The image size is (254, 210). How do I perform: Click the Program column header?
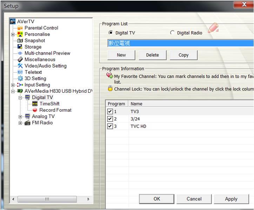pyautogui.click(x=117, y=104)
